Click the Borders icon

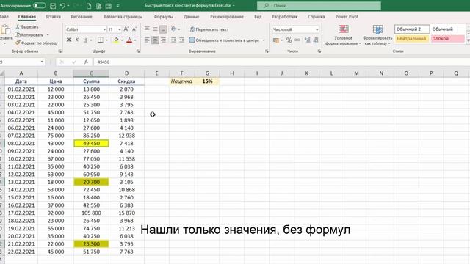101,40
